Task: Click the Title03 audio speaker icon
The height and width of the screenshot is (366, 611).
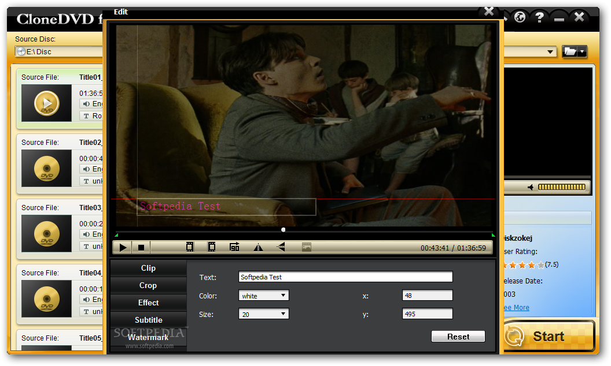Action: click(x=86, y=234)
